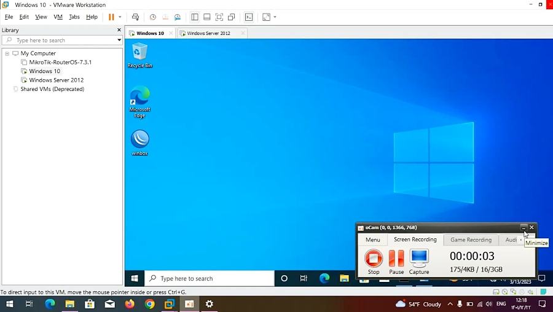
Task: Open the snapshot manager icon
Action: pyautogui.click(x=178, y=17)
